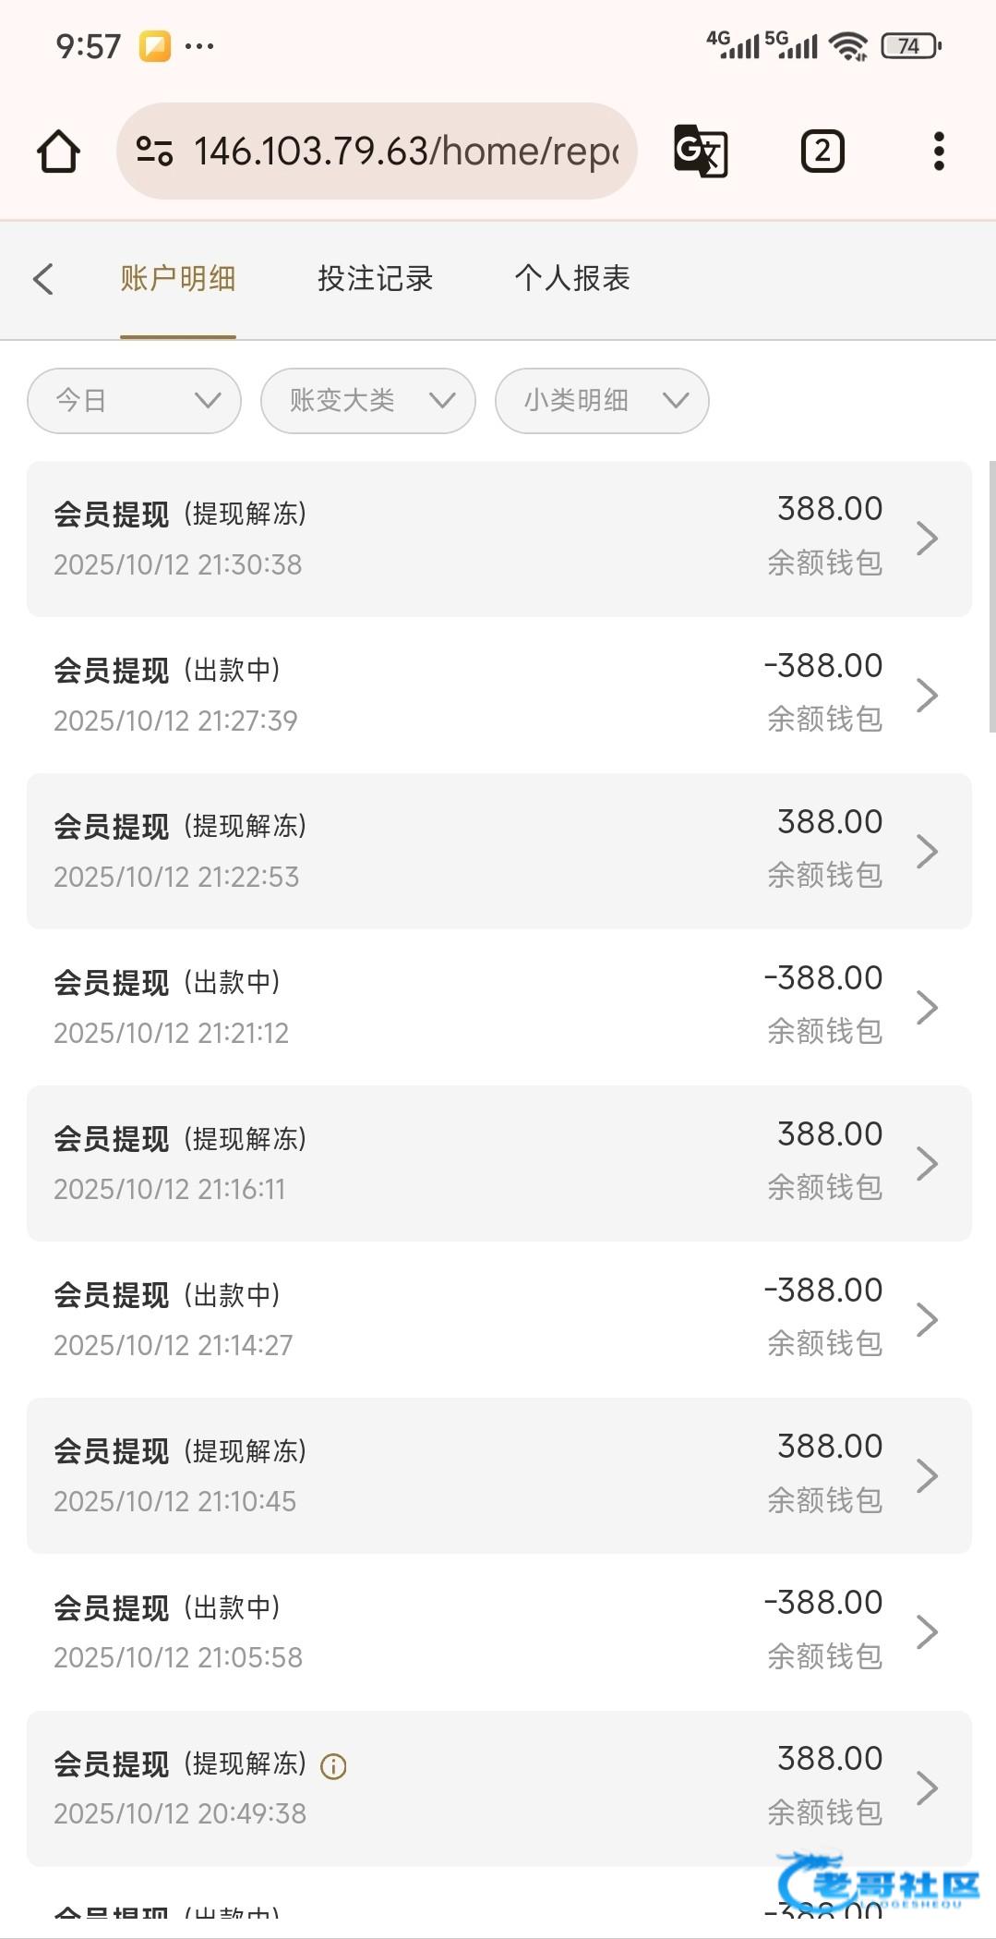Click the address bar URL field

click(x=406, y=151)
